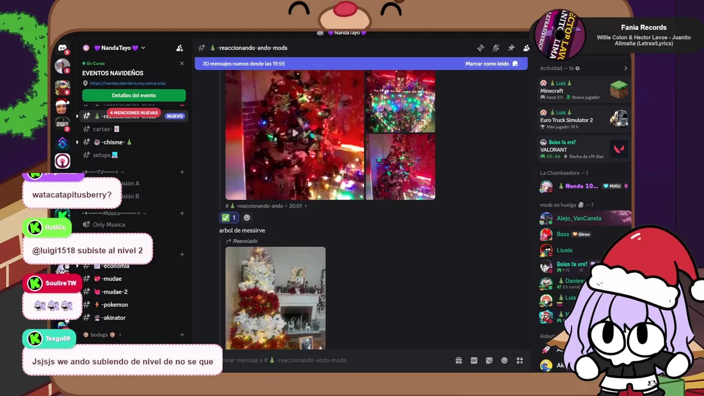Open NandaTayo server dropdown menu
The width and height of the screenshot is (704, 396).
click(142, 48)
